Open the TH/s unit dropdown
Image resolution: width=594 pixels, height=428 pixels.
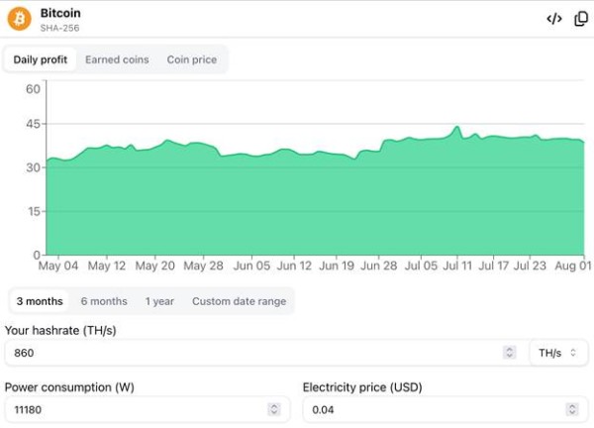pyautogui.click(x=558, y=353)
